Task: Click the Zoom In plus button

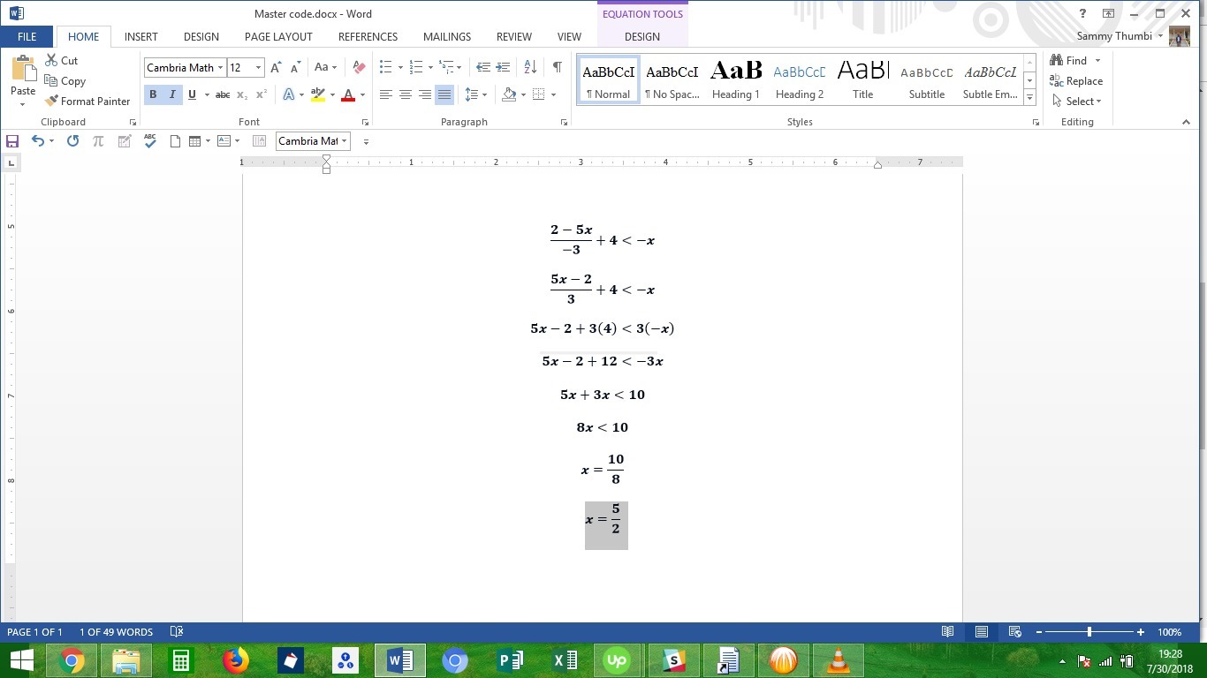Action: click(x=1141, y=632)
